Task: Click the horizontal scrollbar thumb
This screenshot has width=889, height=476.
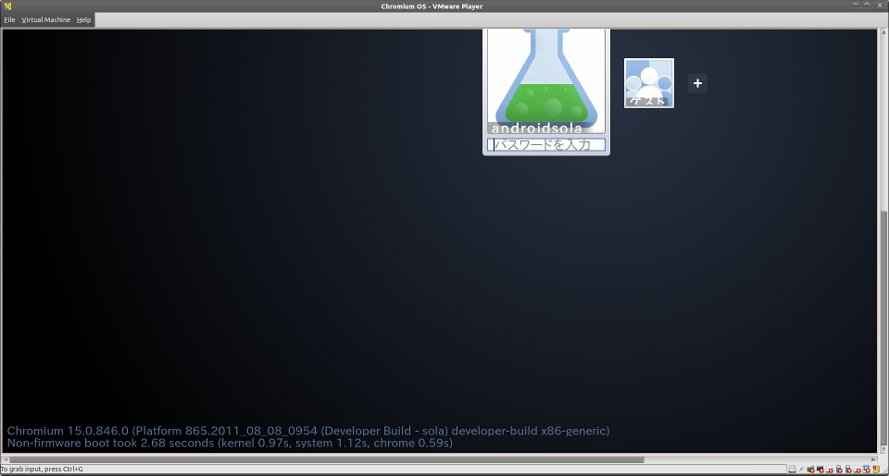Action: 327,459
